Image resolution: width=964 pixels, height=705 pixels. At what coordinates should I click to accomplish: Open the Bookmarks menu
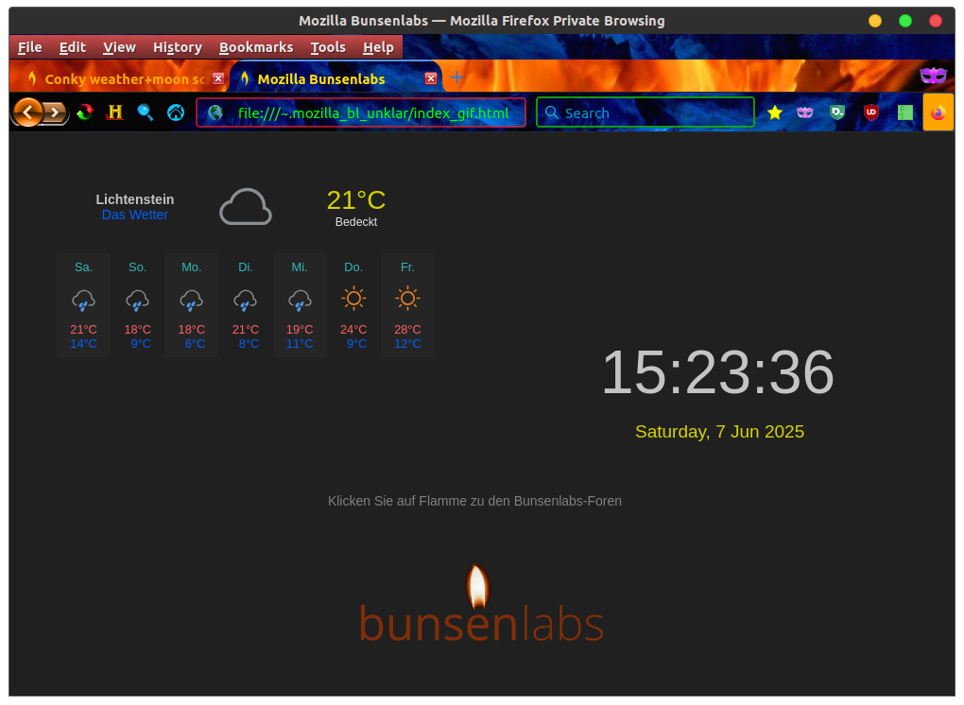[256, 47]
